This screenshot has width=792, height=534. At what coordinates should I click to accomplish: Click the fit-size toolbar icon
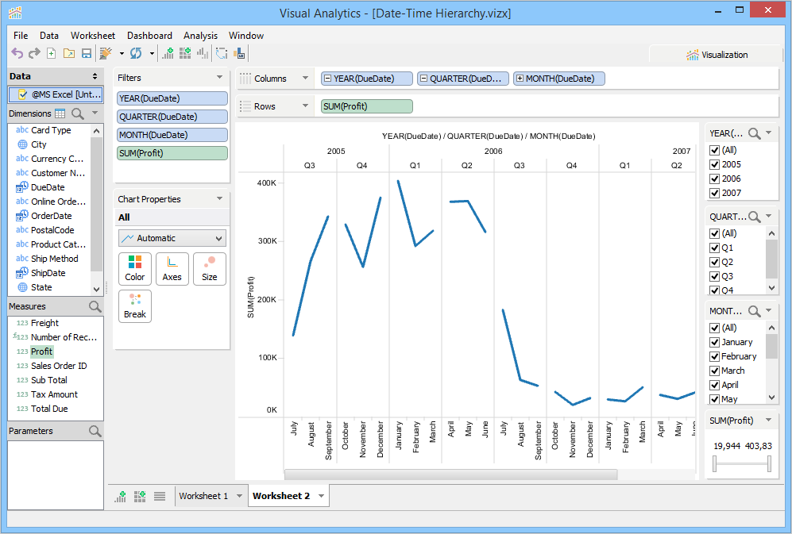pyautogui.click(x=240, y=53)
